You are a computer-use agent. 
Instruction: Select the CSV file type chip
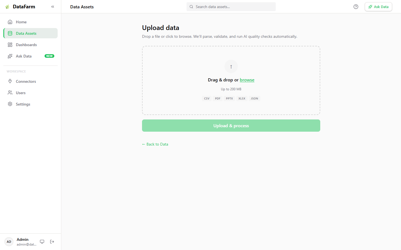point(207,98)
